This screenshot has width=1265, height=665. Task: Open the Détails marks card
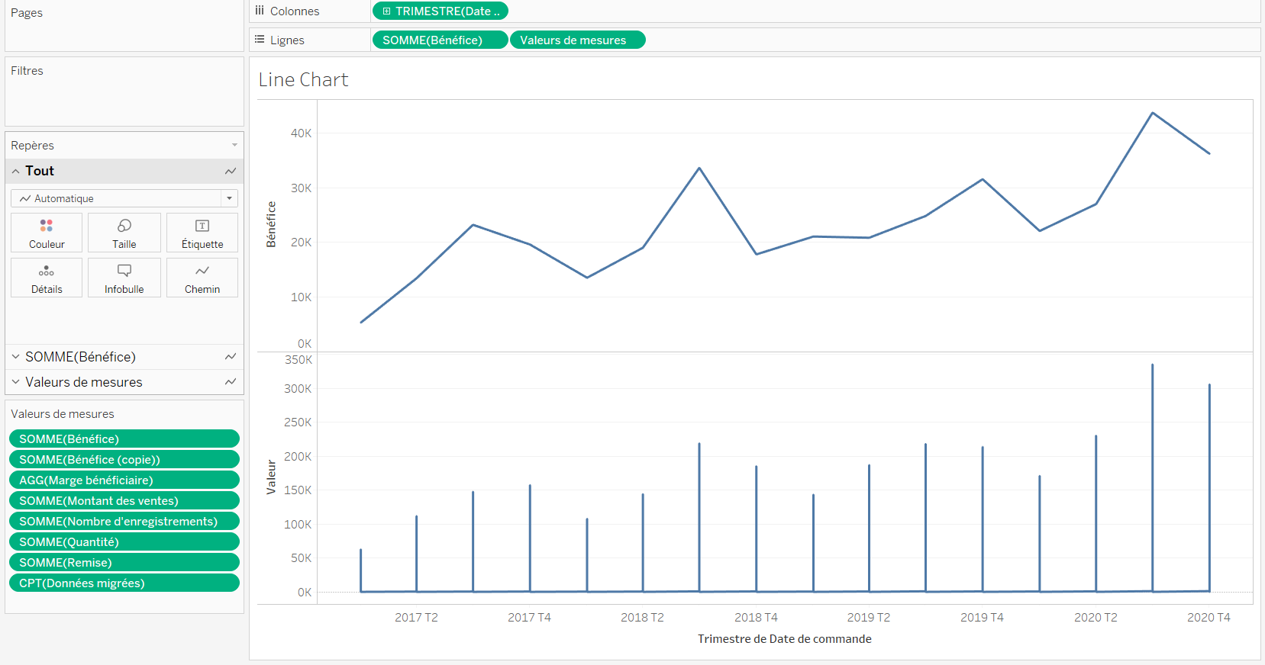coord(47,278)
